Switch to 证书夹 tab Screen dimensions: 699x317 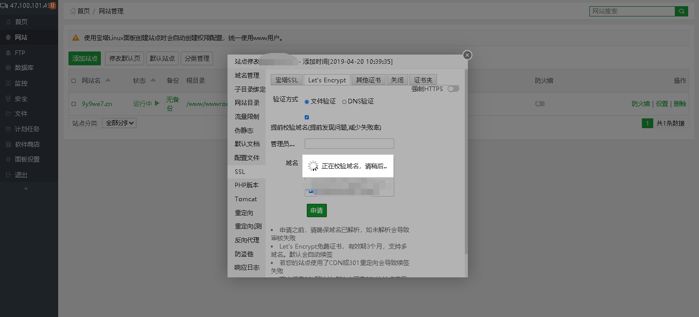423,80
